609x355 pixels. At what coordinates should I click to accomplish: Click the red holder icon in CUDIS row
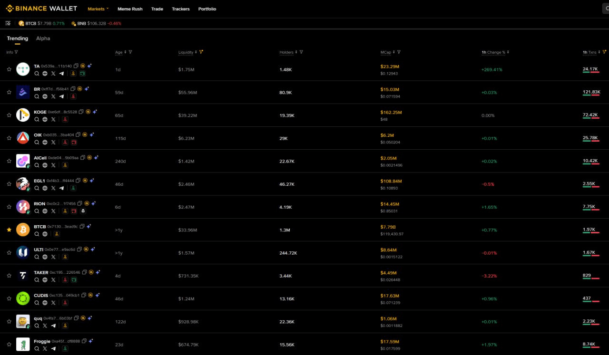pos(65,303)
